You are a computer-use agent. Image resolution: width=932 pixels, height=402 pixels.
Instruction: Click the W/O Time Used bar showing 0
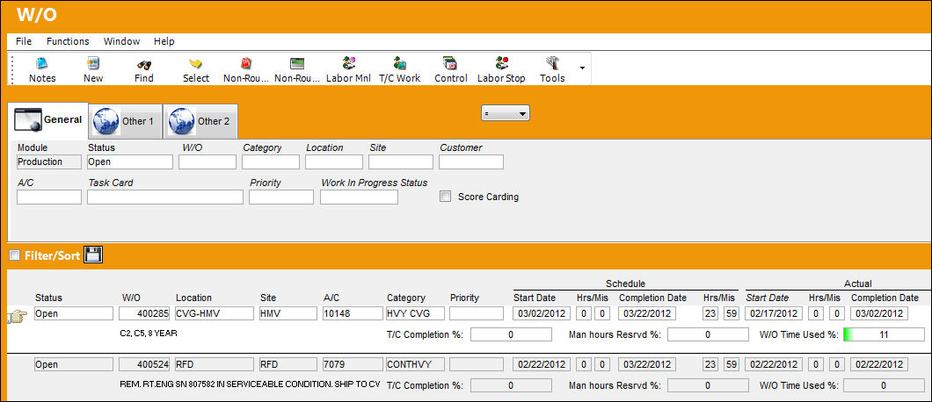(x=884, y=385)
